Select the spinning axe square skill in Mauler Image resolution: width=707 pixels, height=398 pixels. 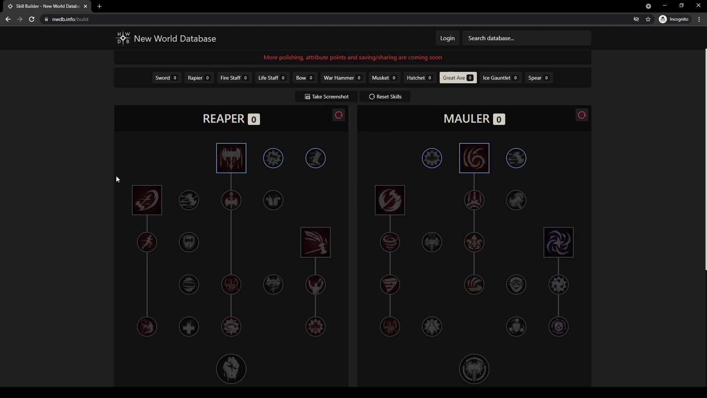point(390,200)
